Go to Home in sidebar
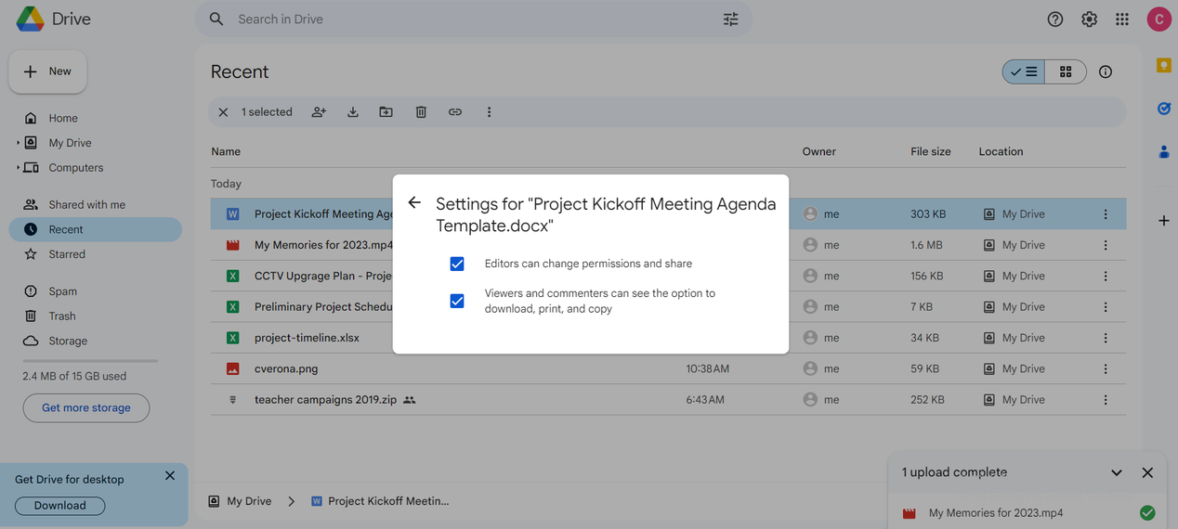 click(x=63, y=118)
